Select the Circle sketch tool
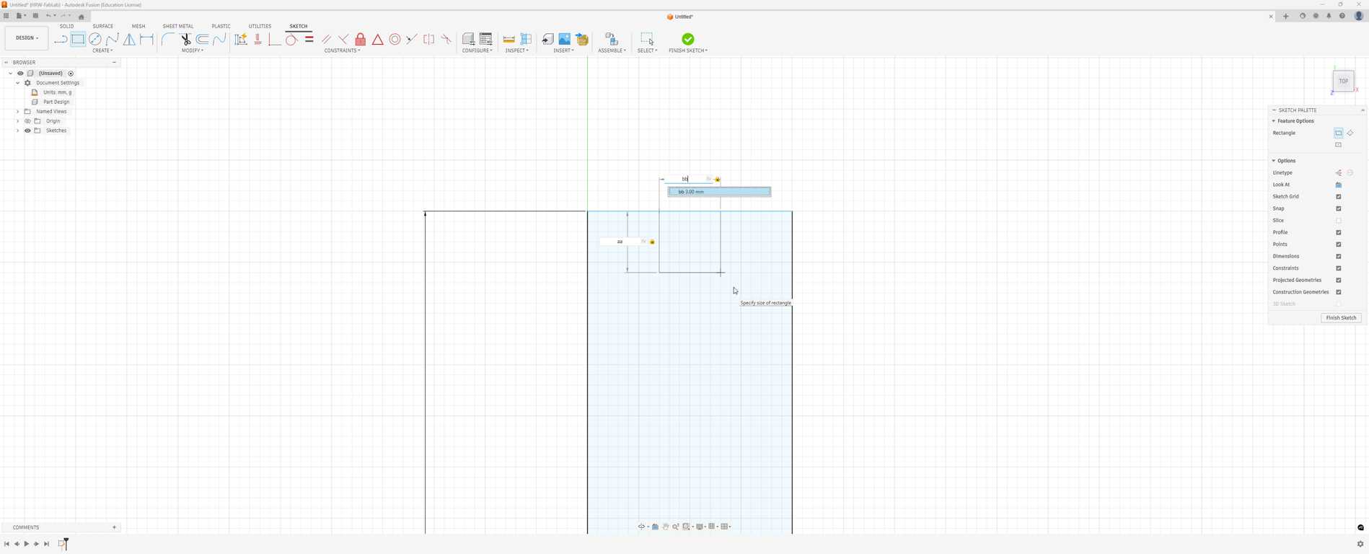 click(95, 39)
